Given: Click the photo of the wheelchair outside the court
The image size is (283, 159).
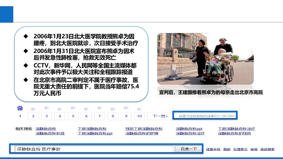Looking at the screenshot, I should tap(205, 59).
